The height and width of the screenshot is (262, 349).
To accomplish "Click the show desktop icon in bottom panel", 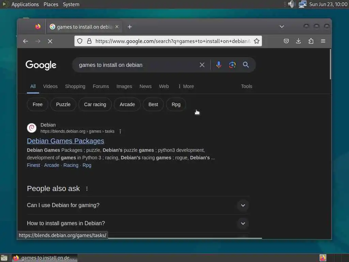I will (4, 258).
